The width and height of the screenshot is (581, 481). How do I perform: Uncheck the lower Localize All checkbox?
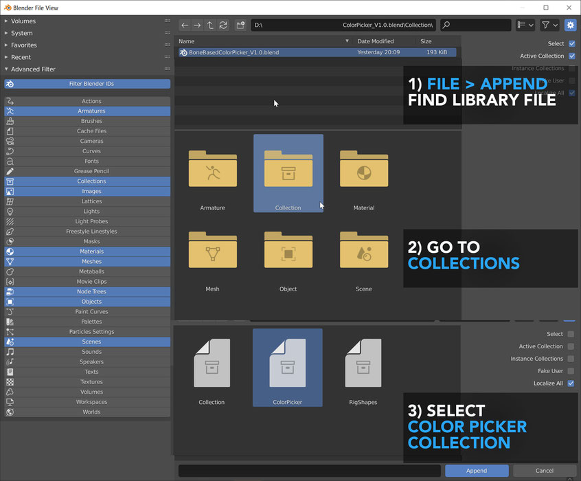pos(571,383)
